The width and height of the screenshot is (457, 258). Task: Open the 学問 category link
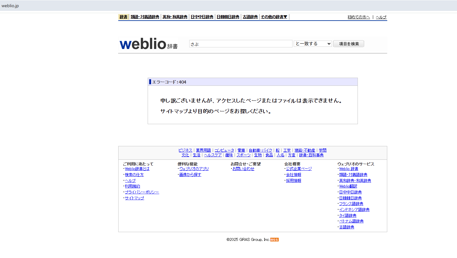pos(323,150)
